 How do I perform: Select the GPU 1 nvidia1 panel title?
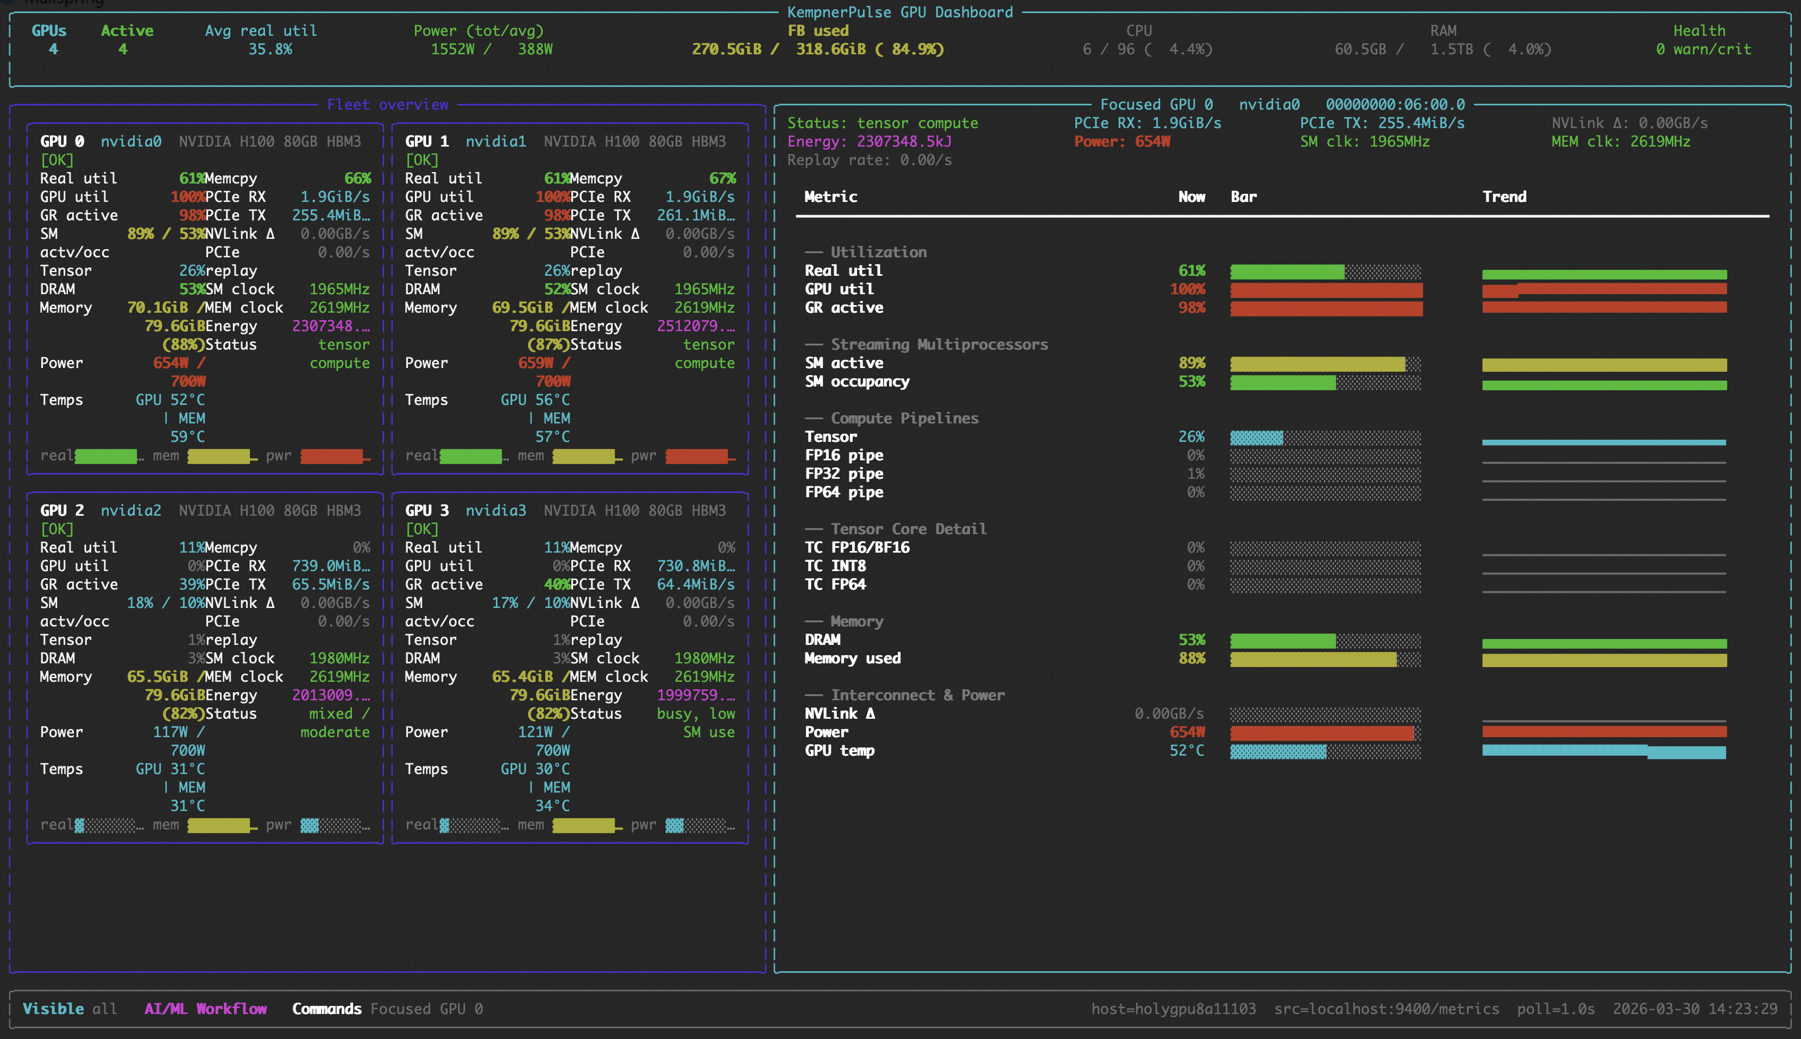click(465, 141)
